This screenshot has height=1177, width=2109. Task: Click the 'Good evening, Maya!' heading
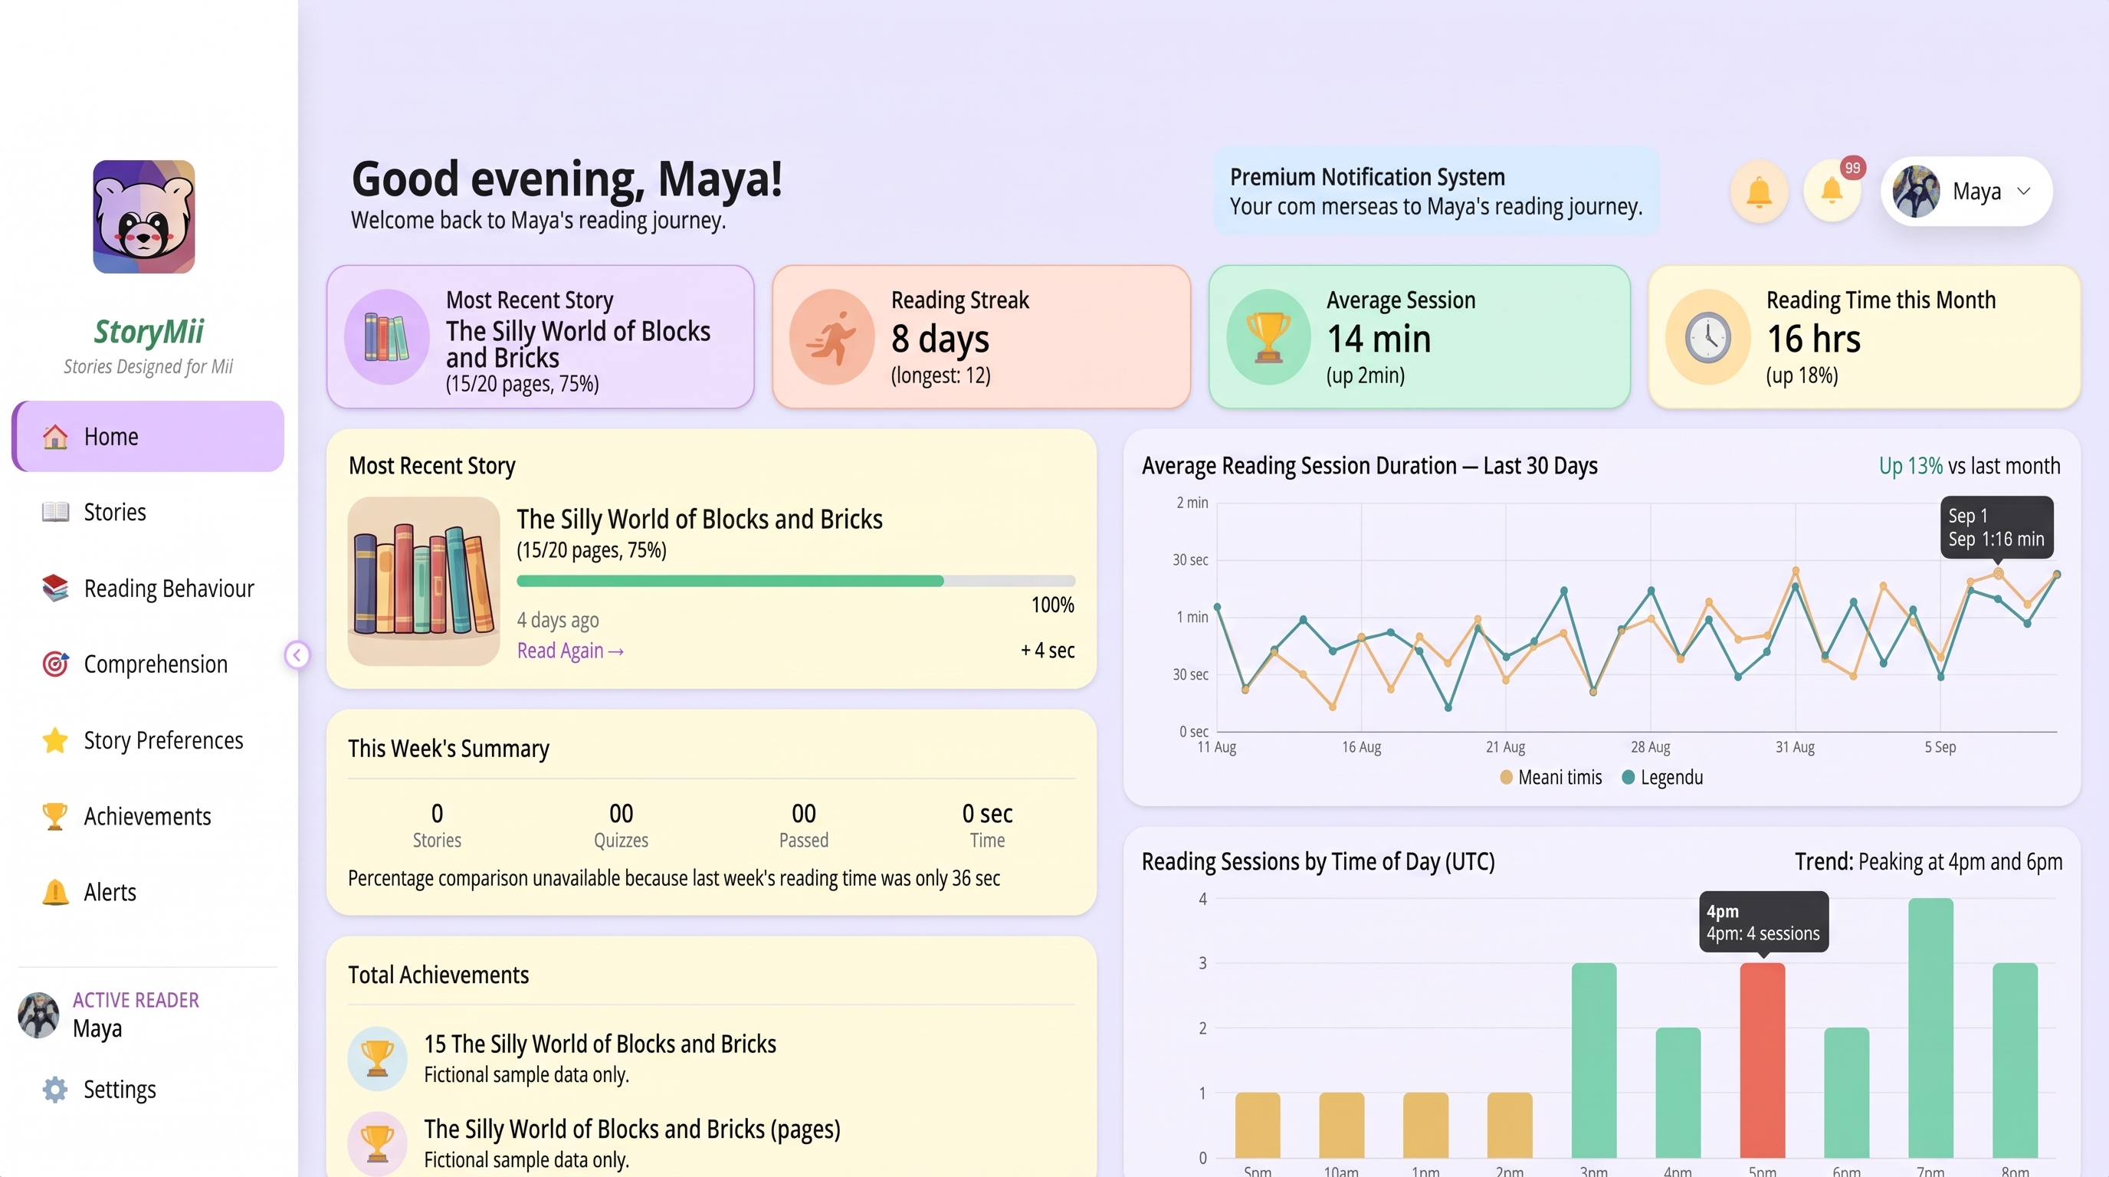(x=566, y=179)
